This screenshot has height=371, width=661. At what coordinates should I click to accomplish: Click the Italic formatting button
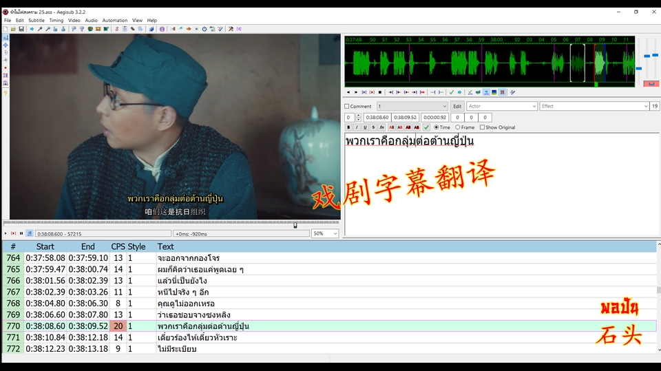point(357,127)
